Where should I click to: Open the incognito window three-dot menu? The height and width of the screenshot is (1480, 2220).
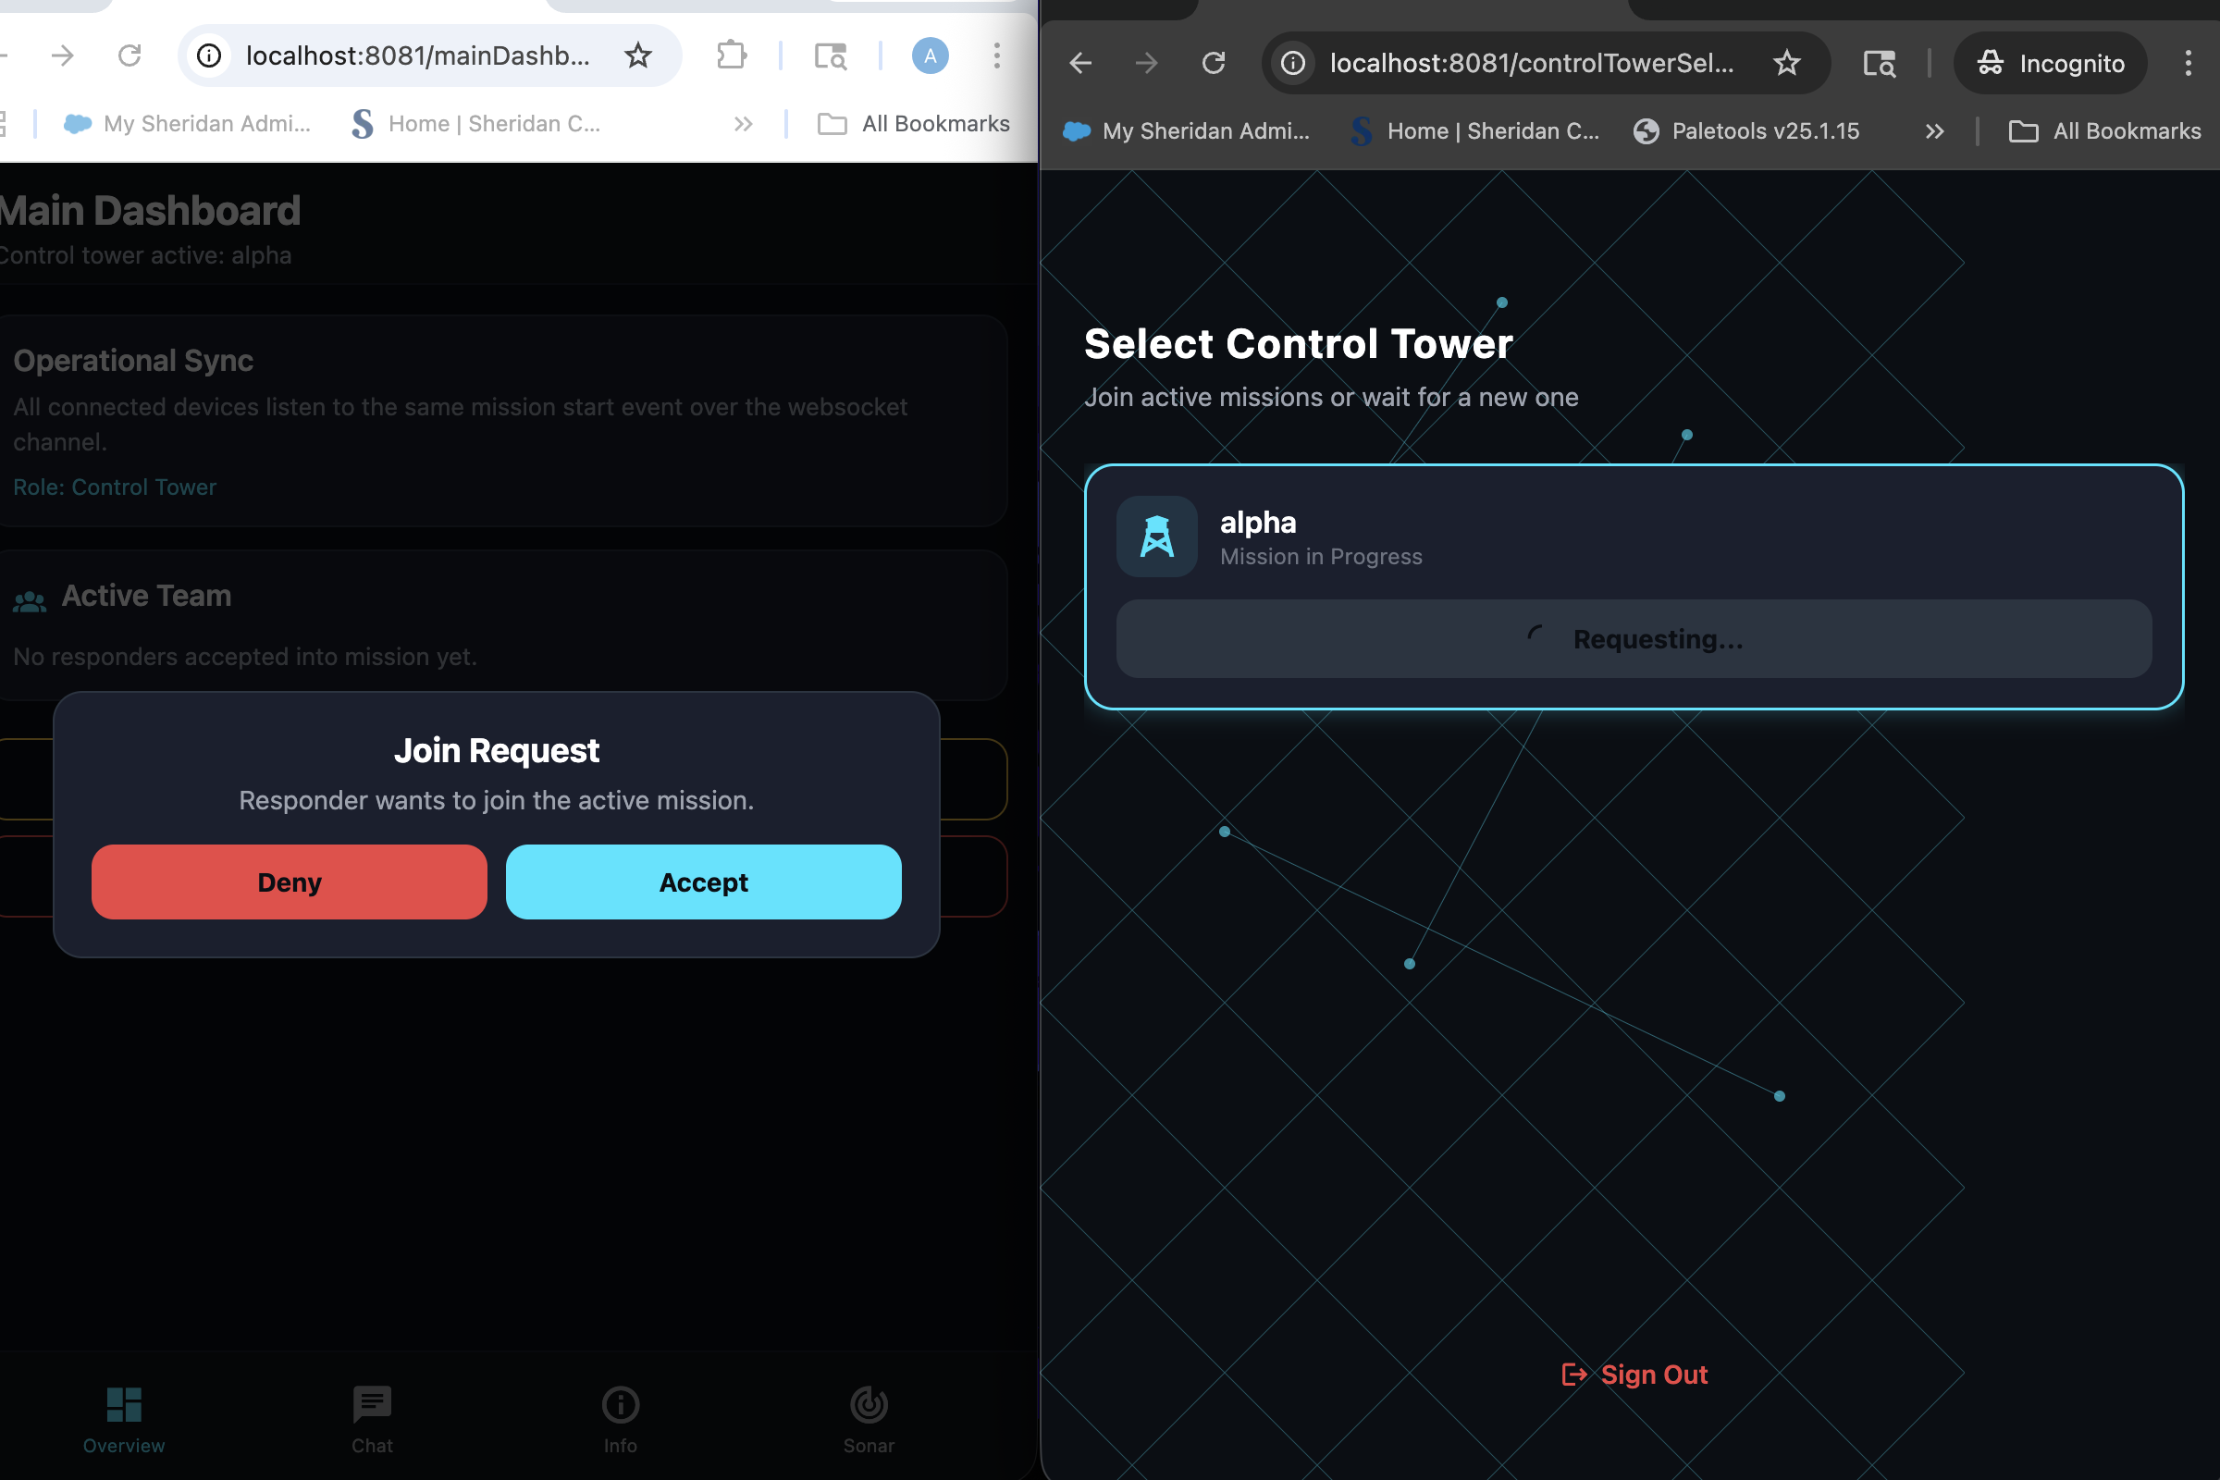point(2188,63)
